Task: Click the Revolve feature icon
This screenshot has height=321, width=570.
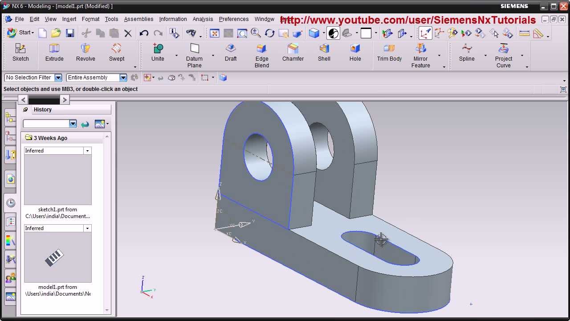Action: (85, 53)
